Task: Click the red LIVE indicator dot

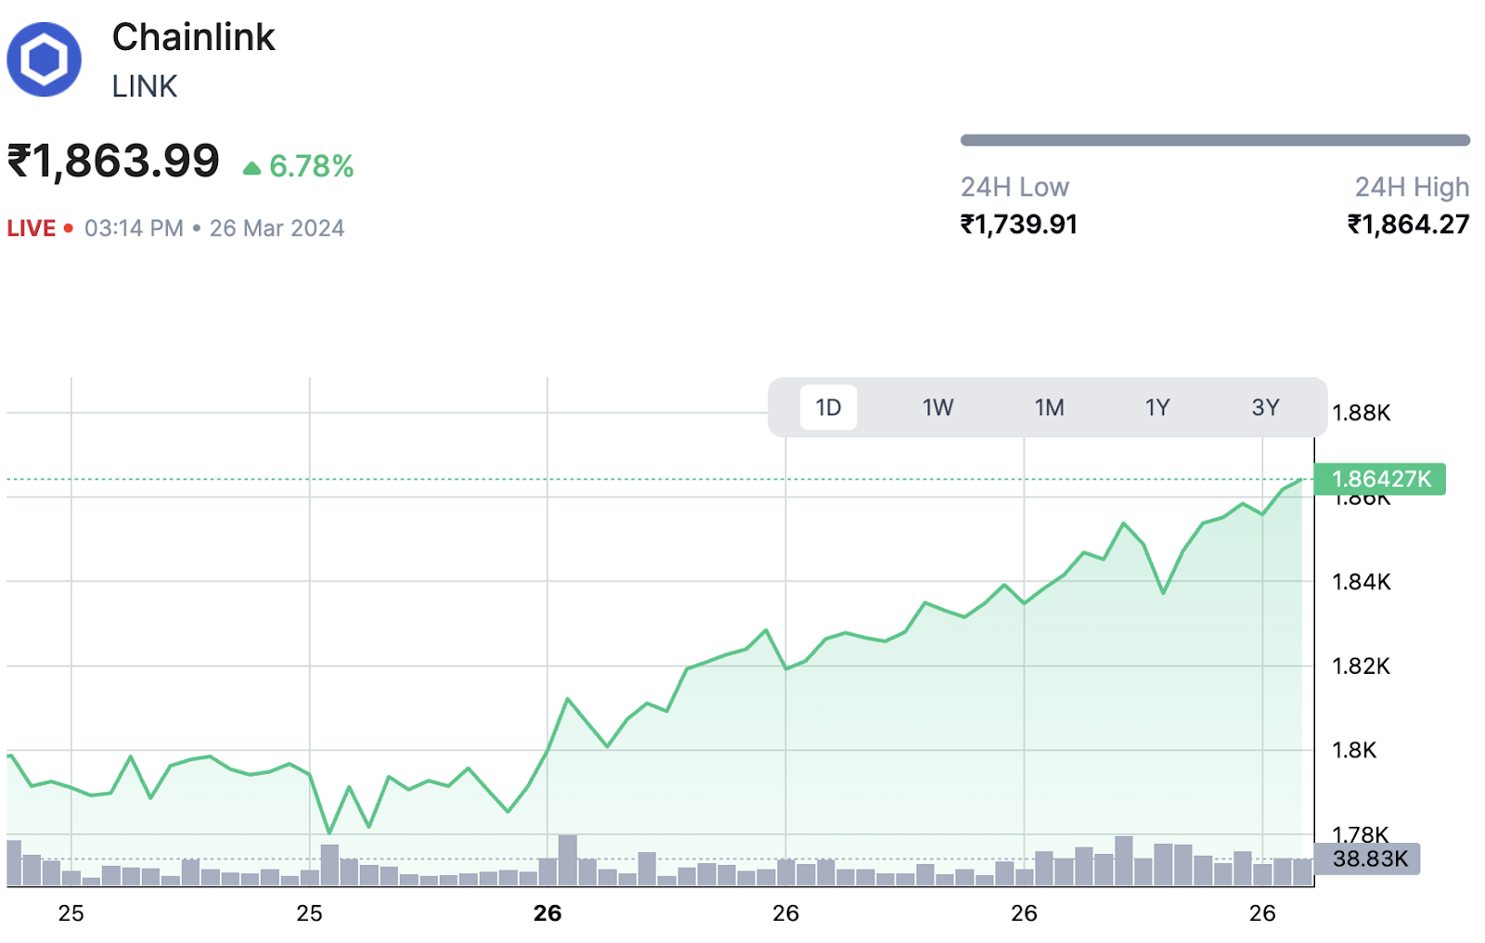Action: pyautogui.click(x=69, y=228)
